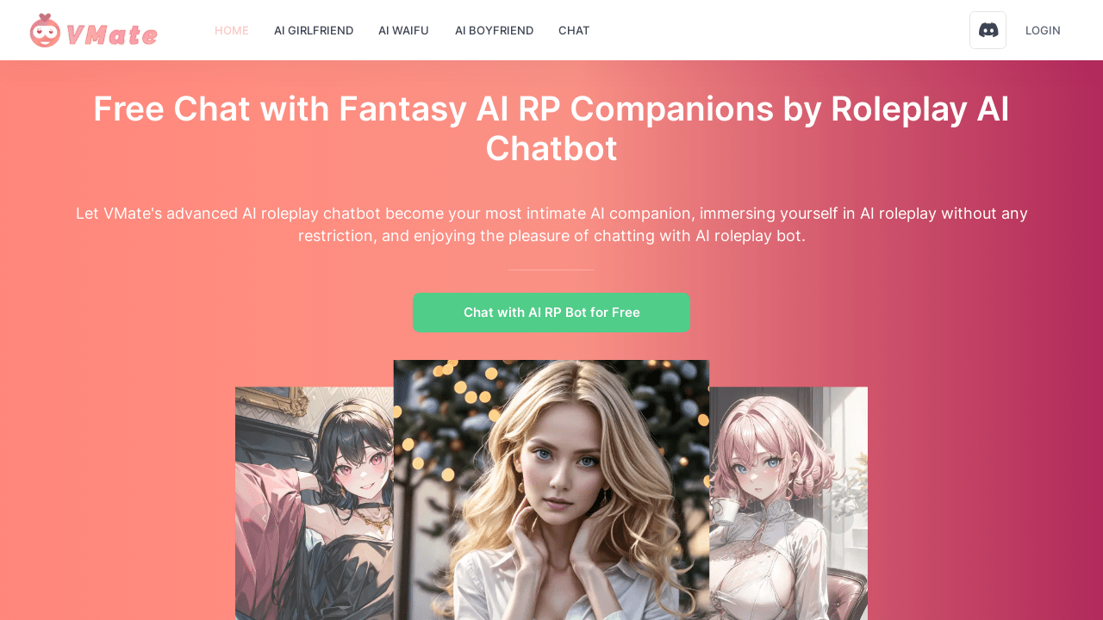Select the black-haired anime girl card
The width and height of the screenshot is (1103, 620).
pyautogui.click(x=315, y=504)
